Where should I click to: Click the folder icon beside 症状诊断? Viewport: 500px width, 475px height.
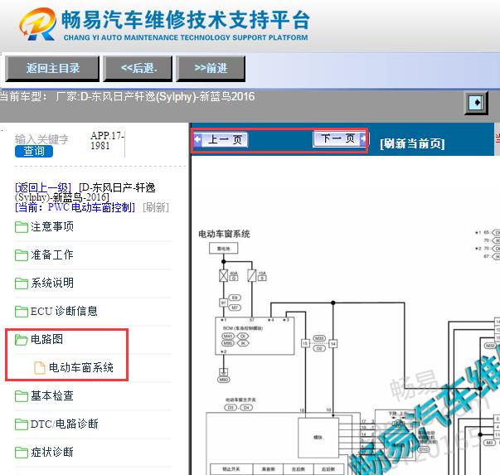[x=22, y=453]
